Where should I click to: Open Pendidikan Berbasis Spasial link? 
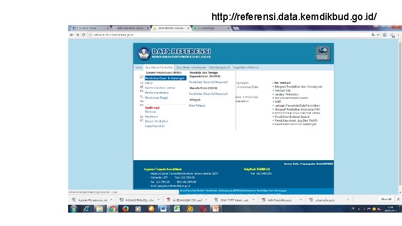tap(292, 117)
